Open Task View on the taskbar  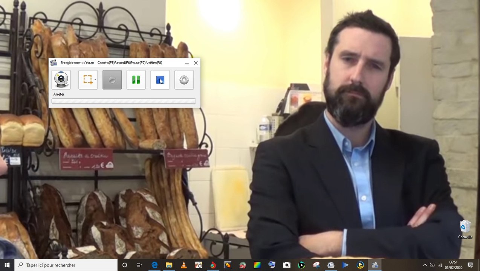(x=139, y=265)
